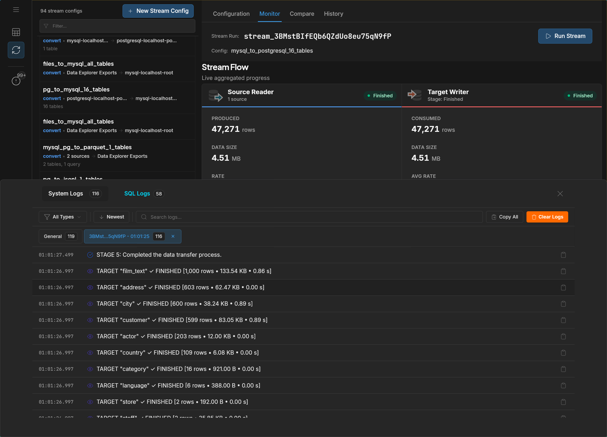Select the SQL Logs tab

(144, 193)
